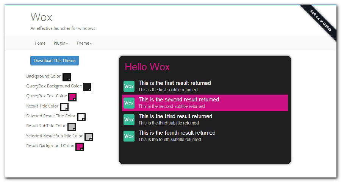Pick the Result Background Color swatch
Image resolution: width=341 pixels, height=182 pixels.
(x=80, y=147)
